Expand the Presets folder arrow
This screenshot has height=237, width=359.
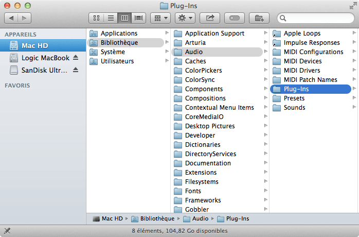(x=354, y=98)
